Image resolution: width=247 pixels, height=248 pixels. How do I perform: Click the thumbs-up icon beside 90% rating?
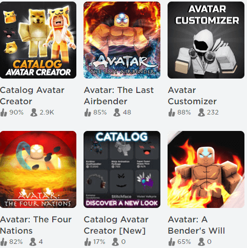point(4,112)
